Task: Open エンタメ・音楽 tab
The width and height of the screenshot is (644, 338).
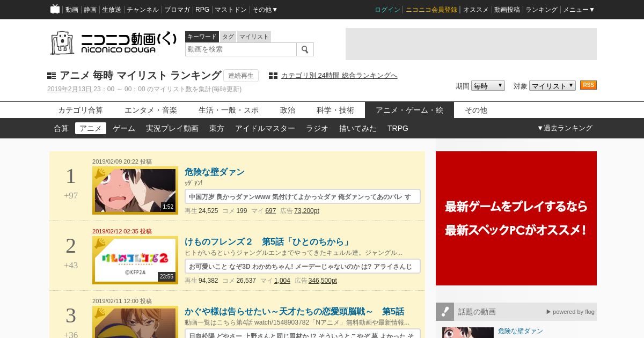Action: (151, 110)
